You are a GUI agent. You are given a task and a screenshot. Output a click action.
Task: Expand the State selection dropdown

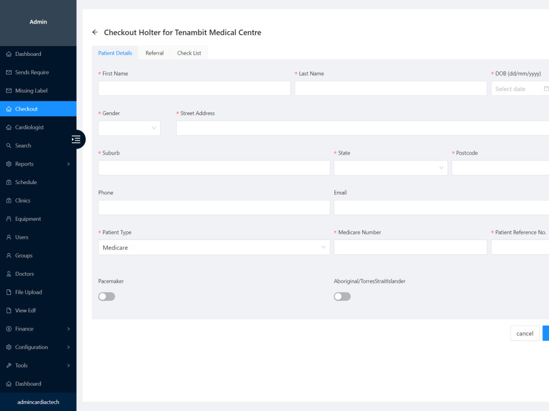tap(390, 168)
